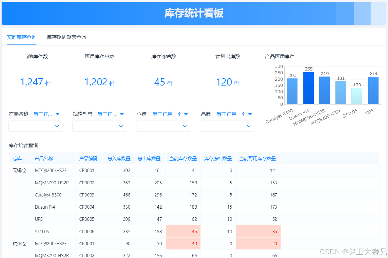Click the Dusun Pi4 bar showing 255
388x258 pixels.
coord(308,88)
